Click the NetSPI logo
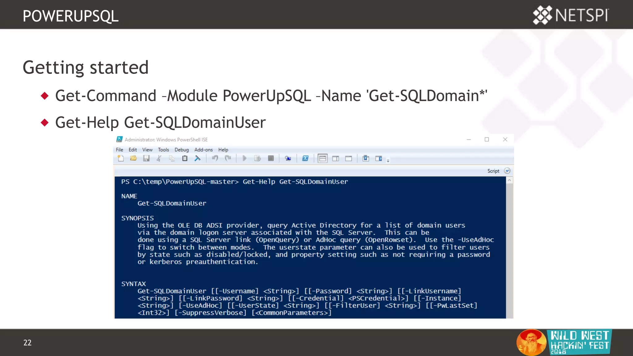Image resolution: width=633 pixels, height=356 pixels. tap(571, 15)
